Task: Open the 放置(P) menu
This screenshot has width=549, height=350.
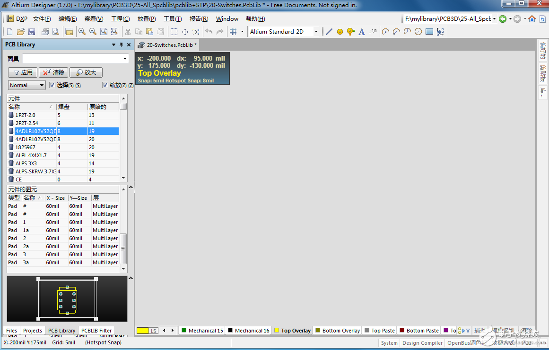Action: pyautogui.click(x=147, y=19)
